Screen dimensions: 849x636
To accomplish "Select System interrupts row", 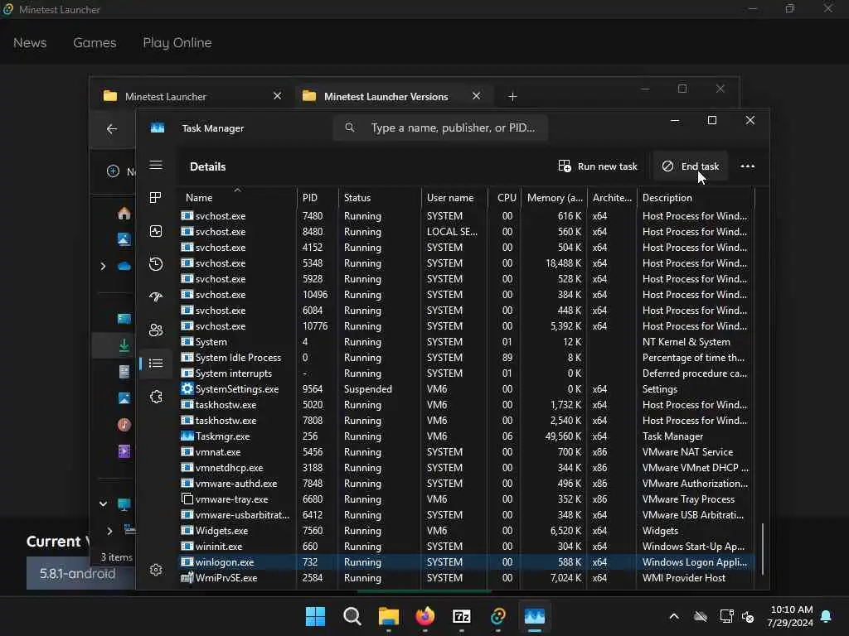I will (x=466, y=373).
